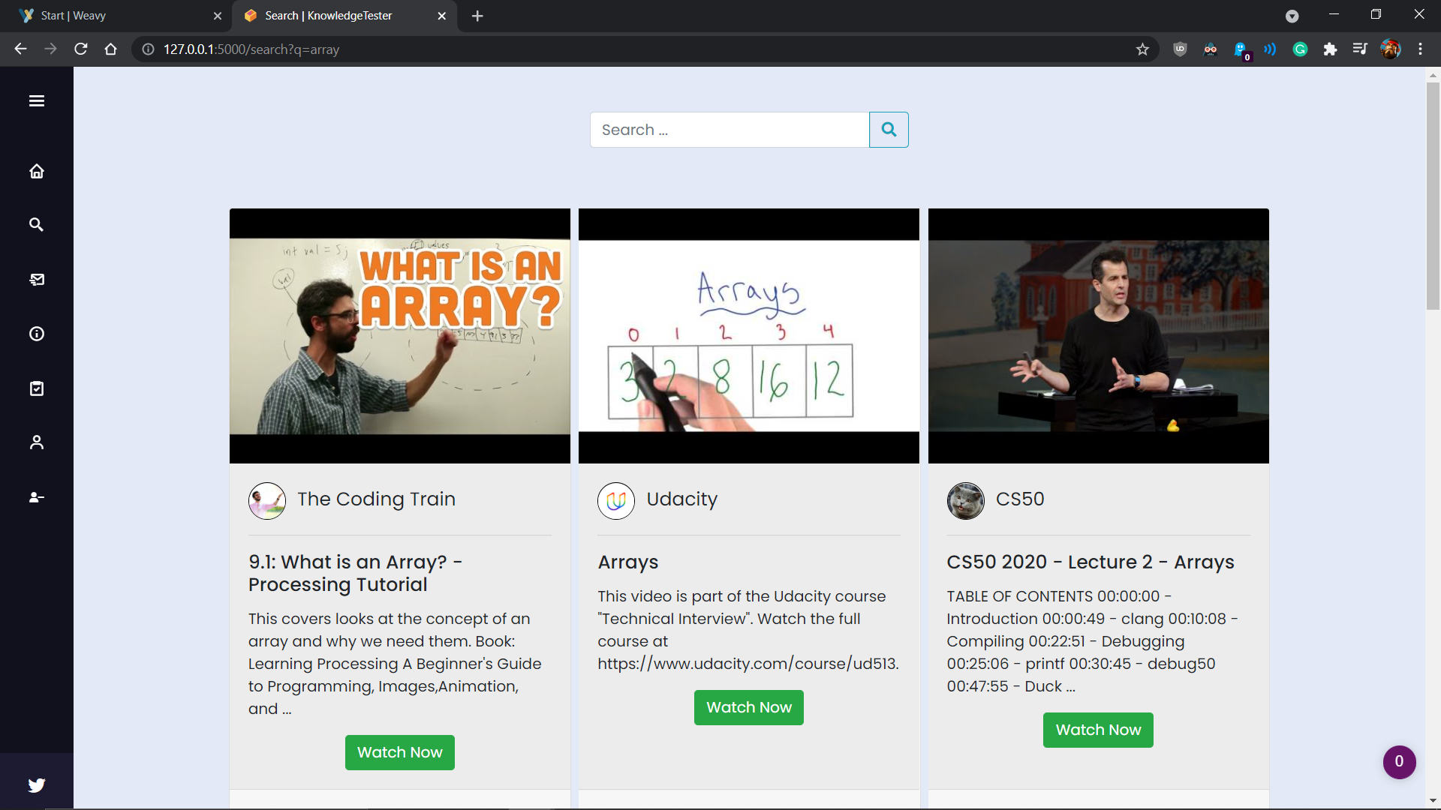Submit search with magnifier button

(x=889, y=130)
